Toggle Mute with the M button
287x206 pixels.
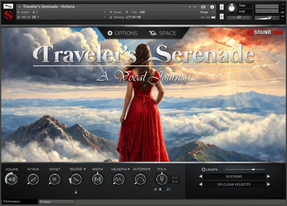(x=222, y=17)
